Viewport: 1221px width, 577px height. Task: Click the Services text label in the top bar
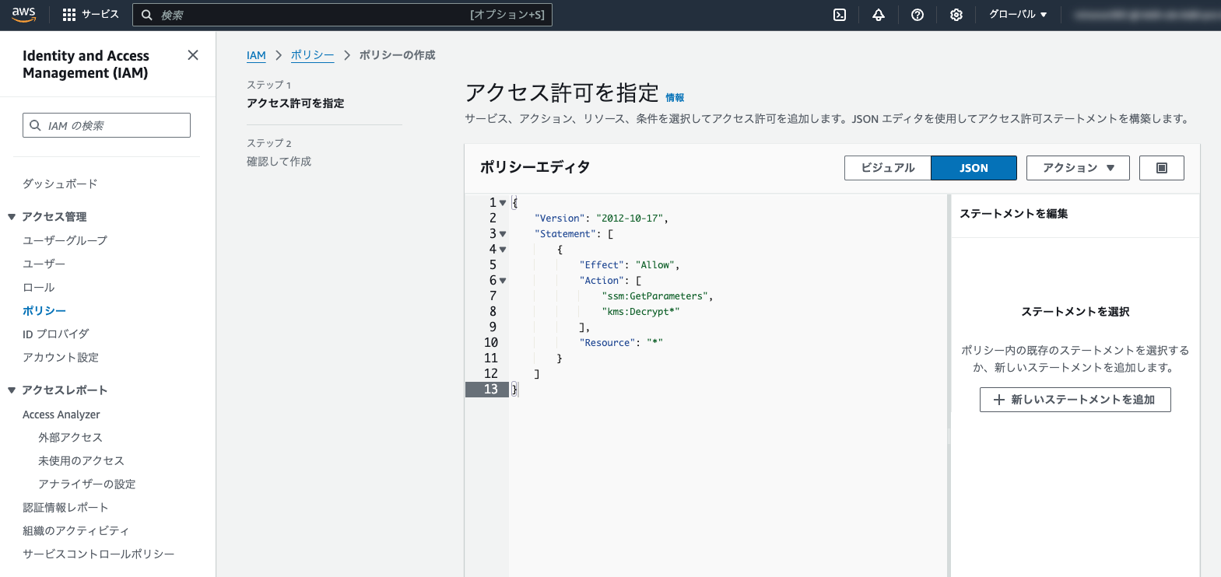coord(100,15)
